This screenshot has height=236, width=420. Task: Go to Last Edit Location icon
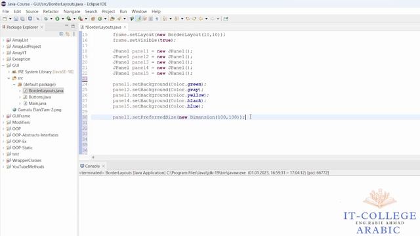188,19
